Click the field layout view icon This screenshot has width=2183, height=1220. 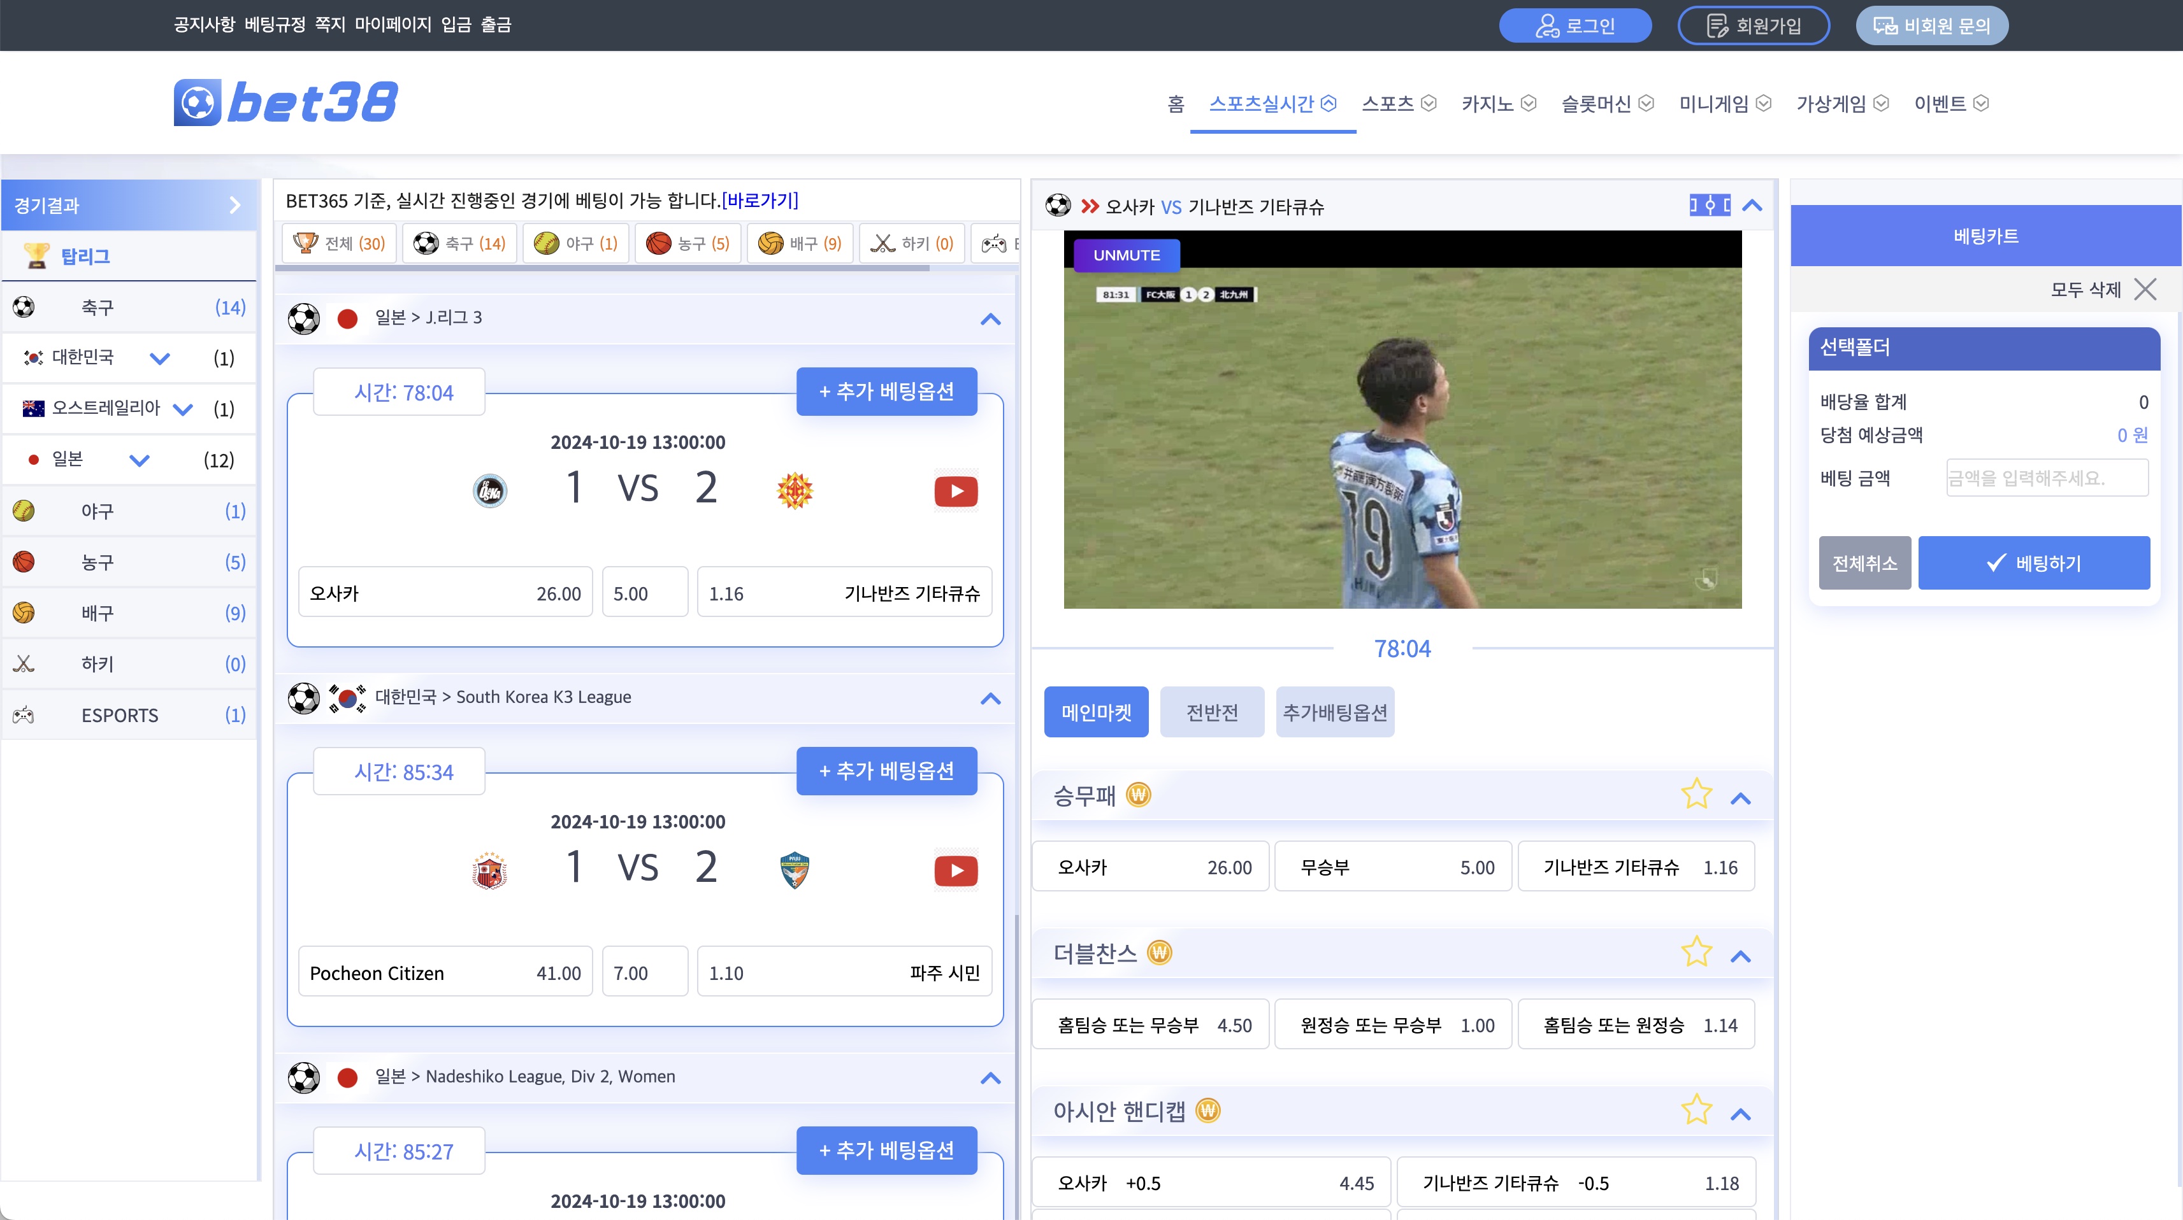click(1710, 205)
